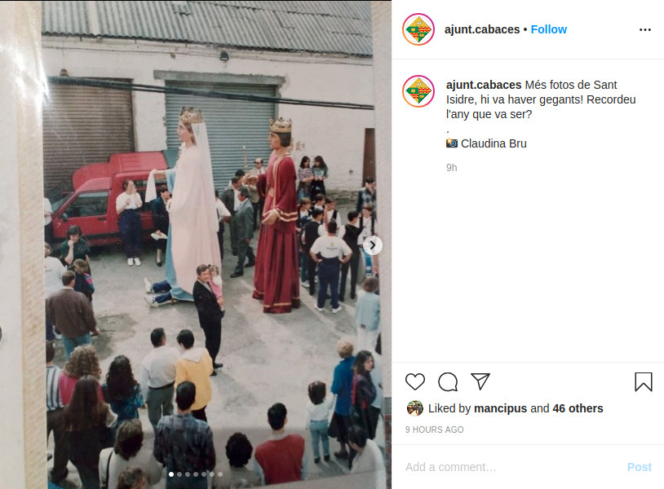
Task: Open the 9 HOURS AGO timestamp link
Action: pos(434,430)
